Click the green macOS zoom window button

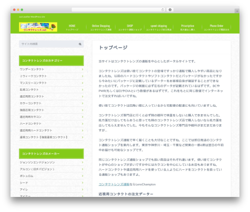click(x=22, y=10)
